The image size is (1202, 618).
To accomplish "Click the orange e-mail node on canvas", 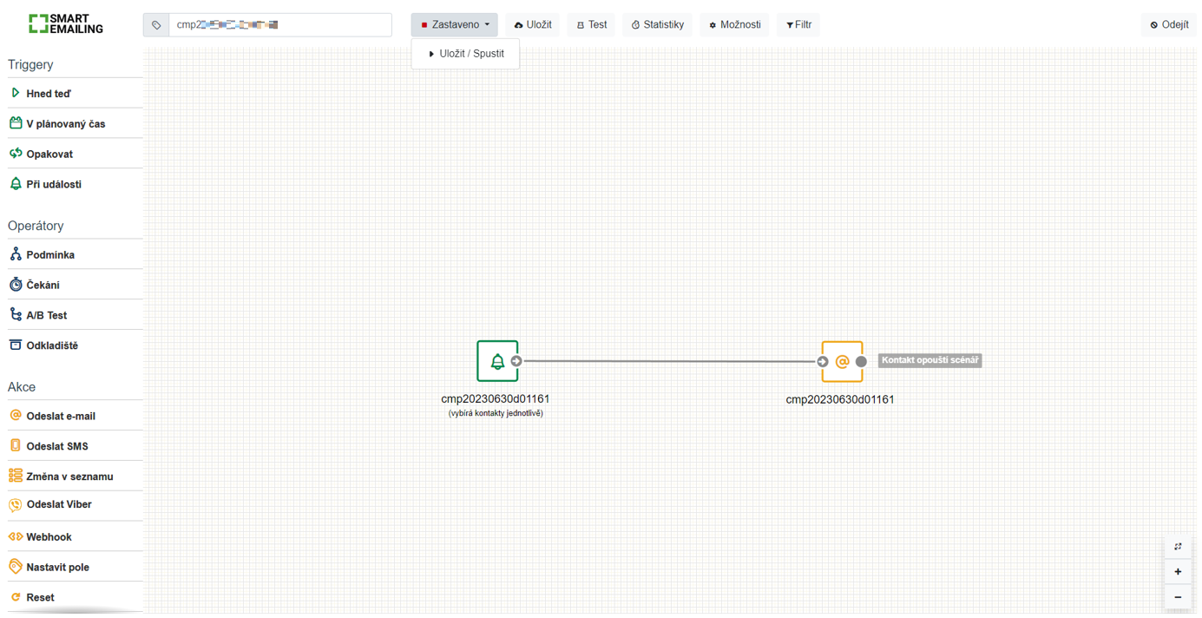I will tap(841, 361).
